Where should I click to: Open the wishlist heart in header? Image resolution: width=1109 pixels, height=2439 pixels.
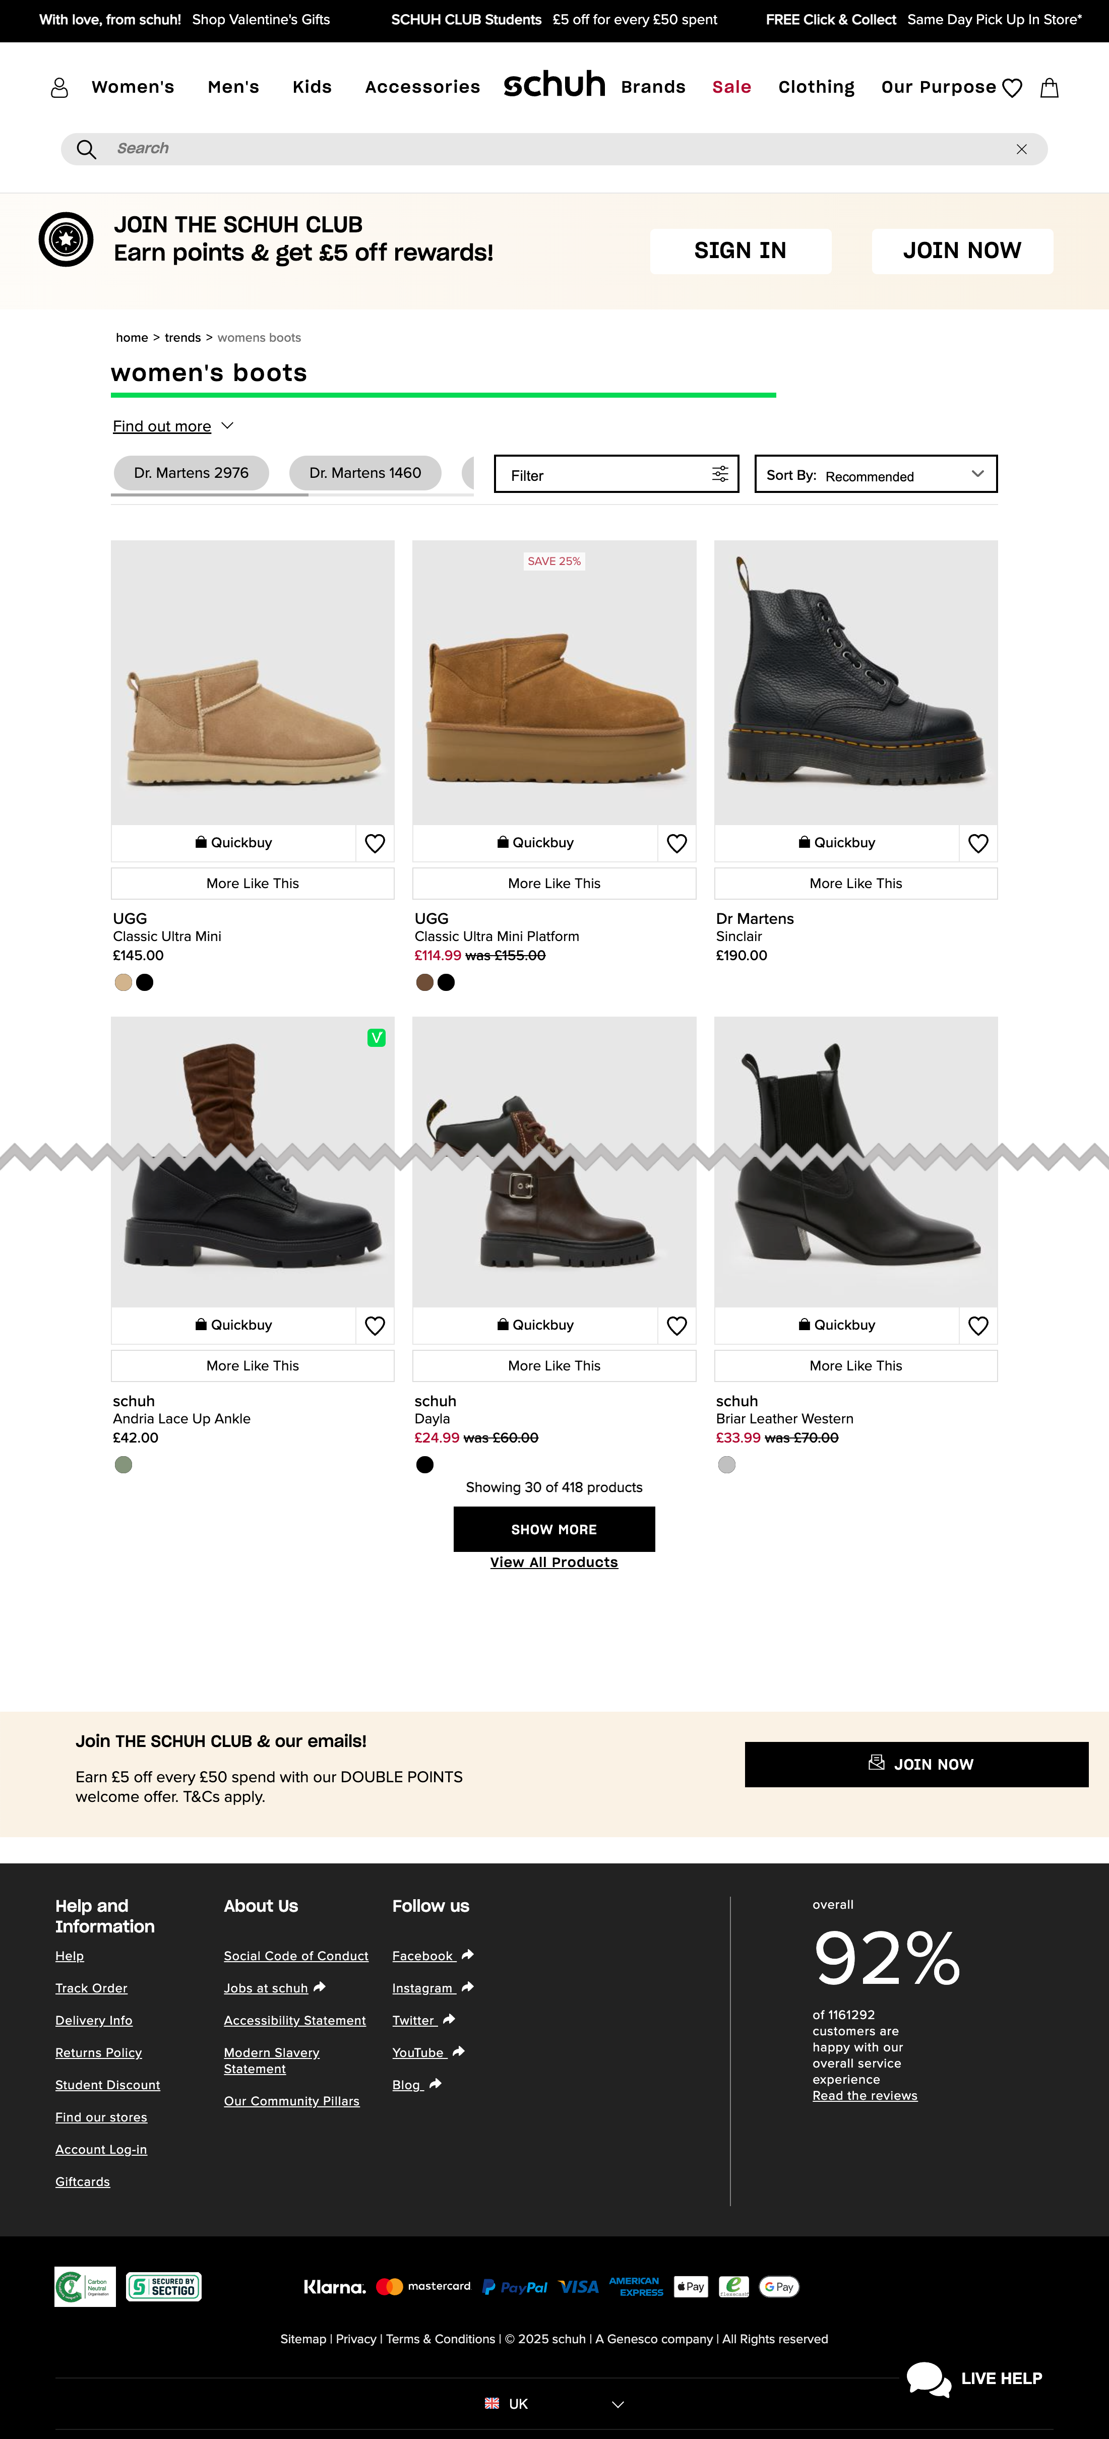pos(1011,88)
